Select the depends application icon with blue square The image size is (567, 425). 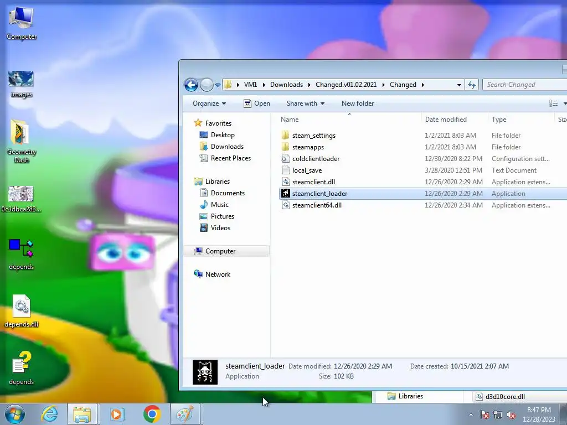click(x=22, y=254)
